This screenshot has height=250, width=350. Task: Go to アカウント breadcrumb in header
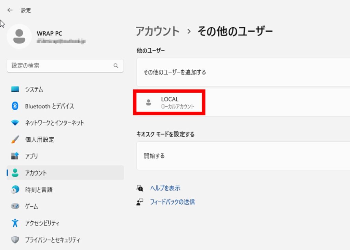click(x=158, y=31)
